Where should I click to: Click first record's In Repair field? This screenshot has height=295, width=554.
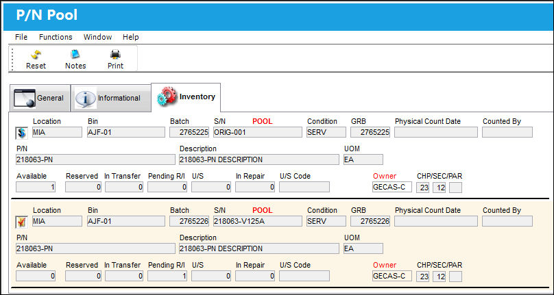[x=255, y=187]
